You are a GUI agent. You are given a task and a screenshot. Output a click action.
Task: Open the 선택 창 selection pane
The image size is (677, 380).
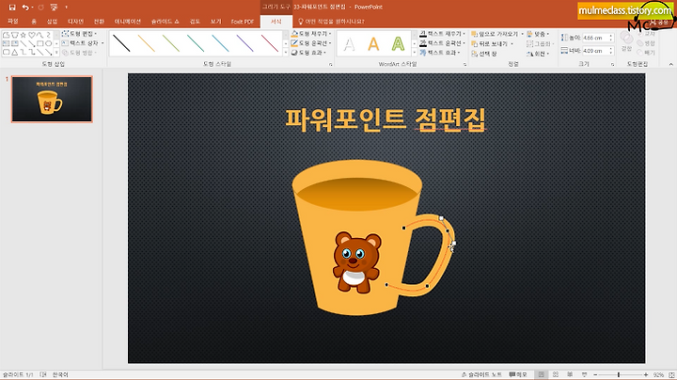[484, 53]
